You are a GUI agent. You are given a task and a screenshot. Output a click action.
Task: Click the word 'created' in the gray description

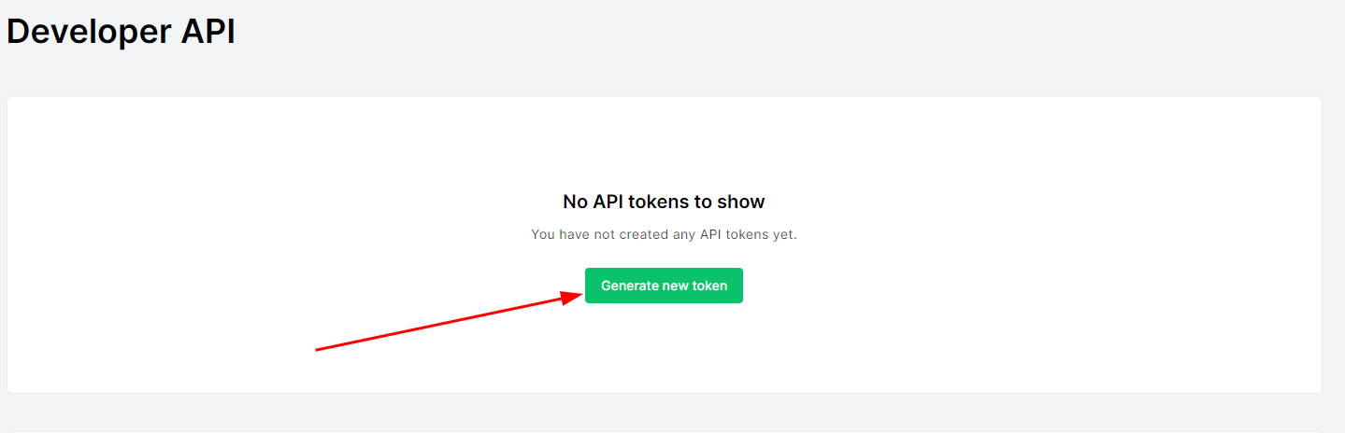[x=643, y=234]
